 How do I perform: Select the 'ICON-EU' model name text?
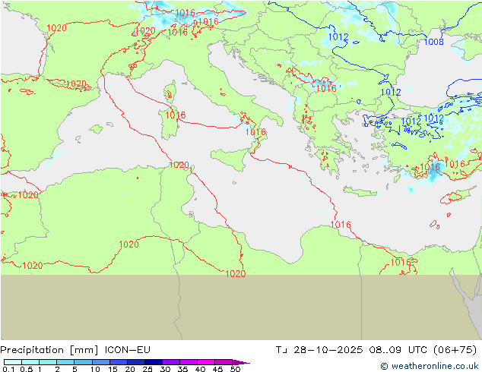point(127,349)
